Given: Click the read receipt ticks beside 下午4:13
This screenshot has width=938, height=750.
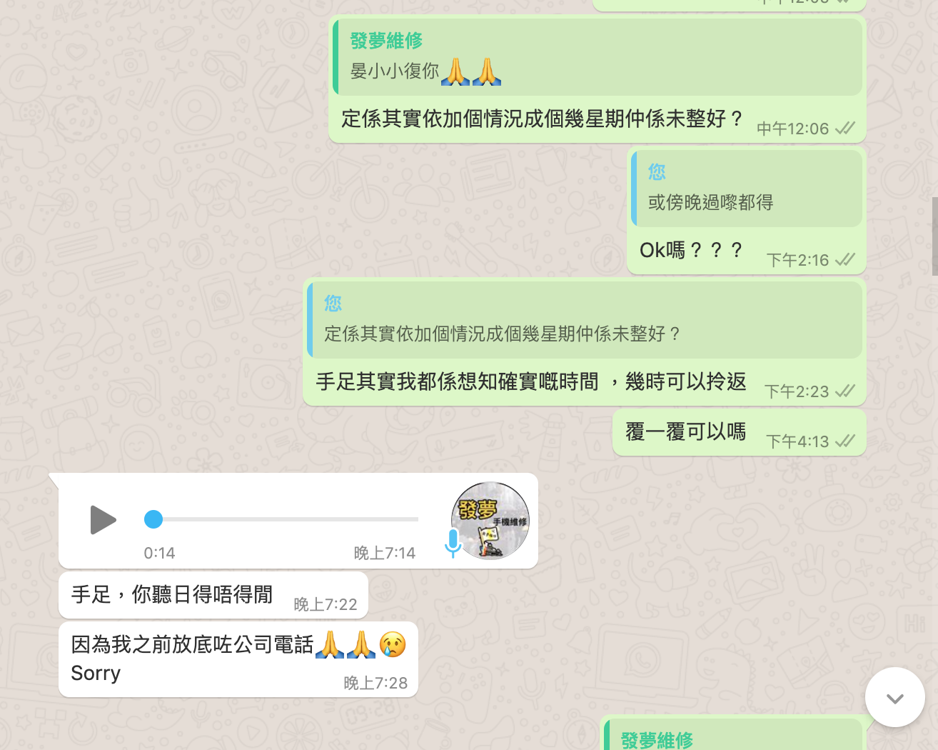Looking at the screenshot, I should pos(845,441).
